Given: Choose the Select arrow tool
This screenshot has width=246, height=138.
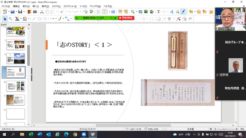Looking at the screenshot, I should [x=5, y=19].
